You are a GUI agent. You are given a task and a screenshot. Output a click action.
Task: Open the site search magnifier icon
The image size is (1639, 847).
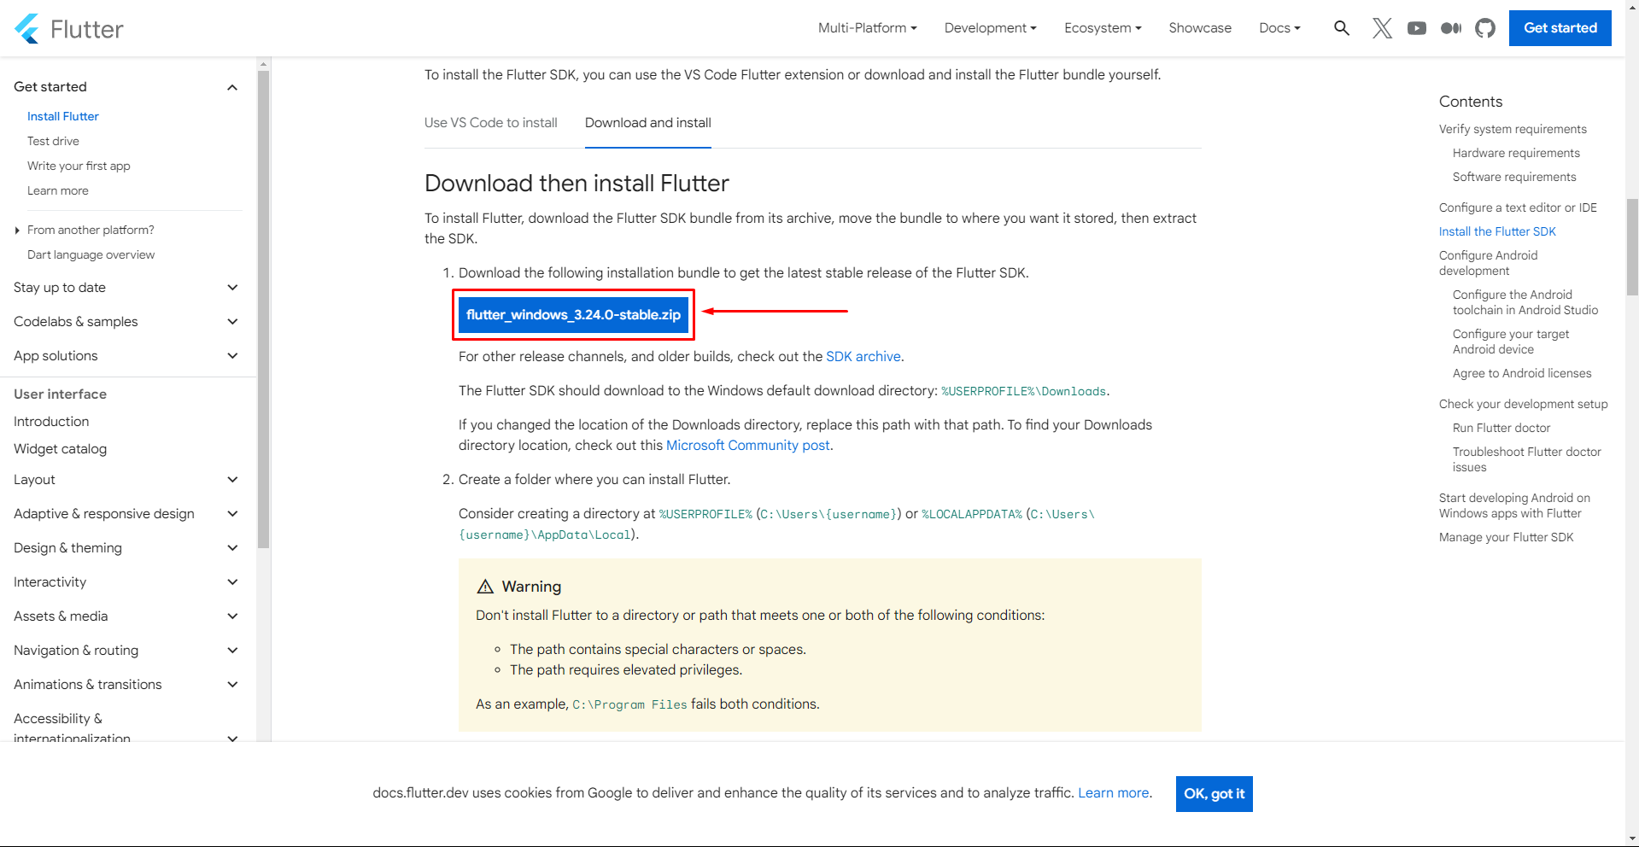1341,28
